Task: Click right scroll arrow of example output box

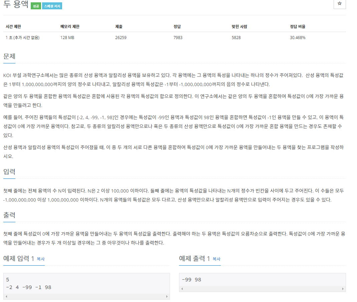Action: [x=343, y=289]
